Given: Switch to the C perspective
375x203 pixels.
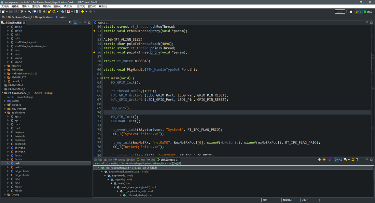Looking at the screenshot, I should [358, 12].
